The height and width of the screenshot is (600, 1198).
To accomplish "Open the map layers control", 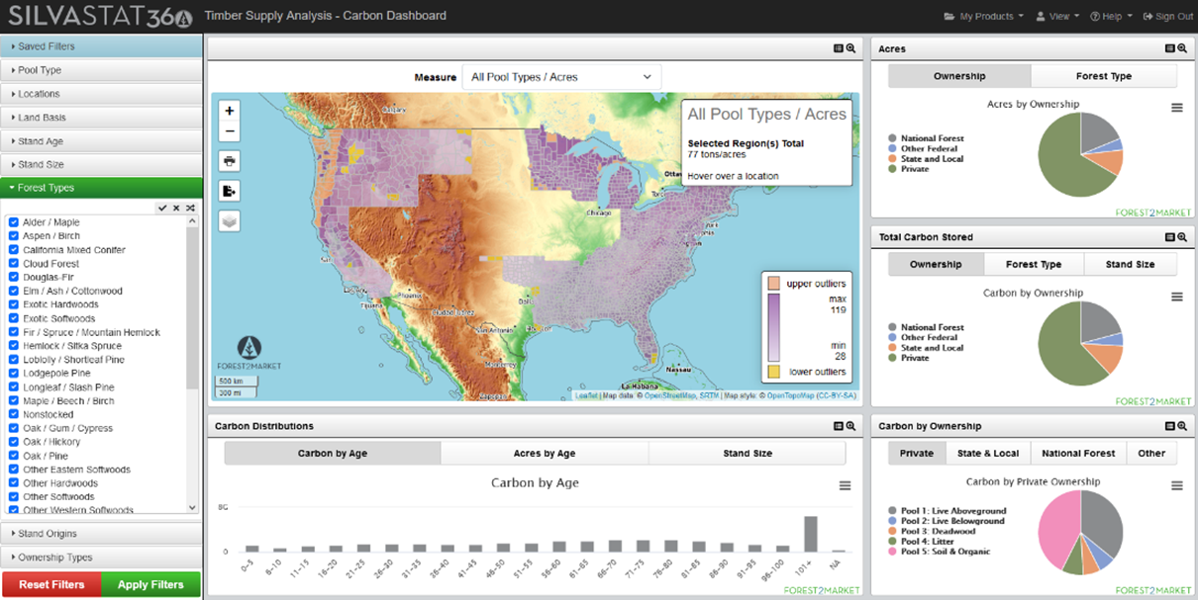I will pyautogui.click(x=230, y=220).
